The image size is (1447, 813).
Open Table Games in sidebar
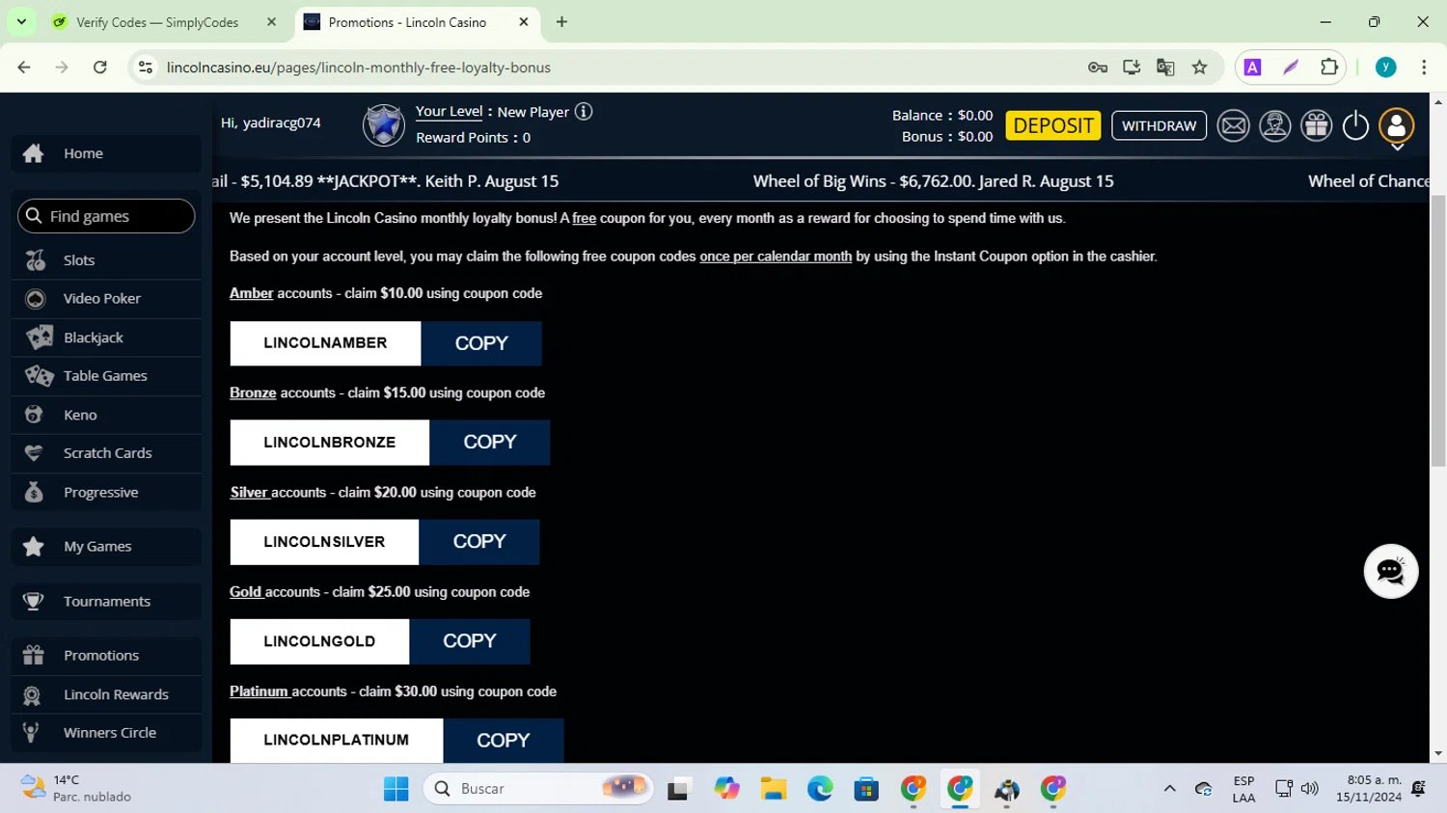(106, 376)
